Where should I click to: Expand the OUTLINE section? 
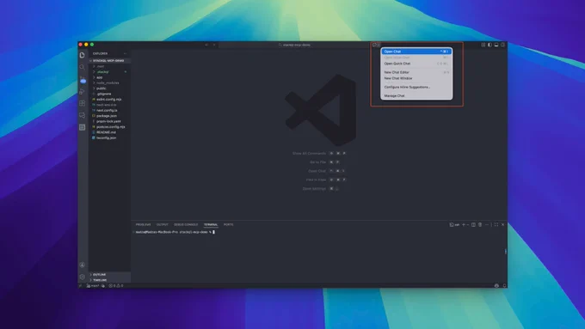click(109, 275)
